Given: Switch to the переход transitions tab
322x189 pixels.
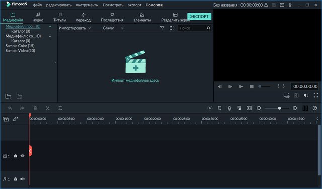Looking at the screenshot, I should 83,17.
